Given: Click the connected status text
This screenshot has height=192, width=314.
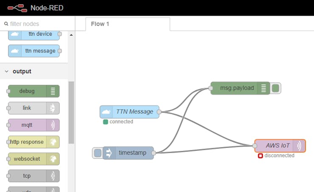Looking at the screenshot, I should 121,121.
